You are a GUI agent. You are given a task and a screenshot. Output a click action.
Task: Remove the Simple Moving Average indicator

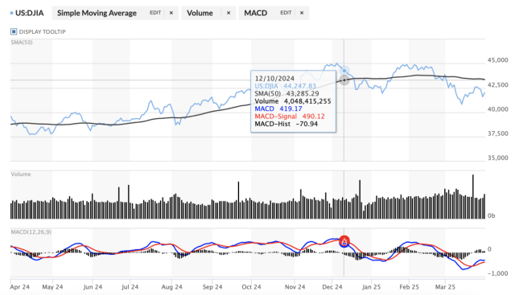point(171,13)
